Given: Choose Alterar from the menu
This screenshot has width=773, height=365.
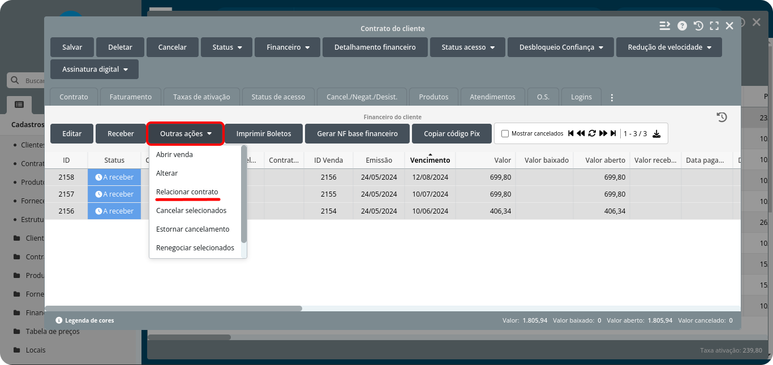Looking at the screenshot, I should click(167, 173).
